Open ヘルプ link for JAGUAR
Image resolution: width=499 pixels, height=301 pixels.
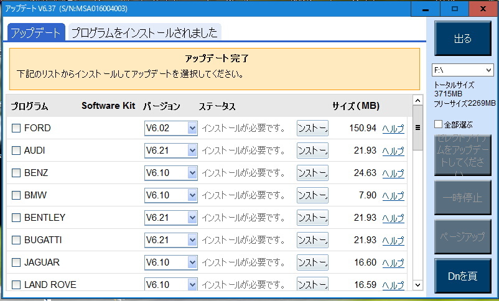[393, 263]
